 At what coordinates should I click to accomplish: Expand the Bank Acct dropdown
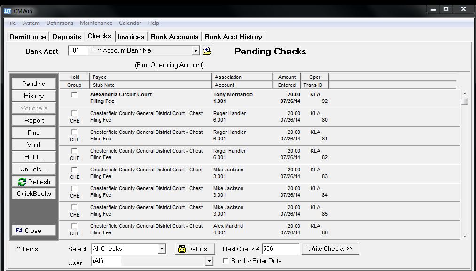(x=196, y=51)
